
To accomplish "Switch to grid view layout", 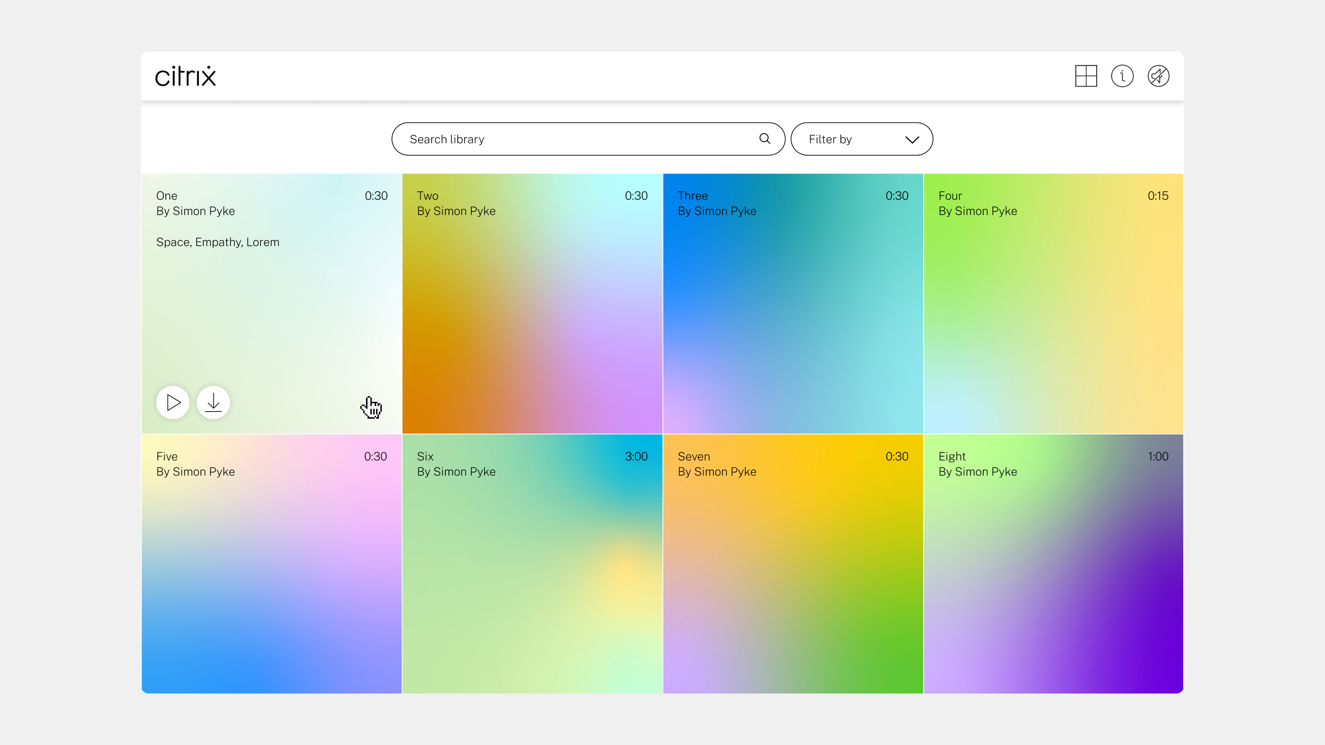I will coord(1086,76).
